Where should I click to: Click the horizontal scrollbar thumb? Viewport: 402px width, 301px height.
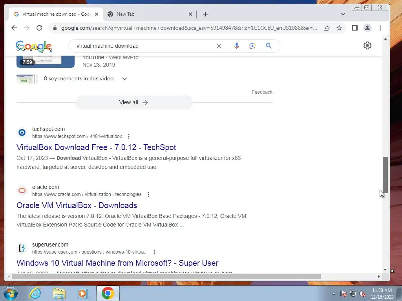click(x=166, y=276)
